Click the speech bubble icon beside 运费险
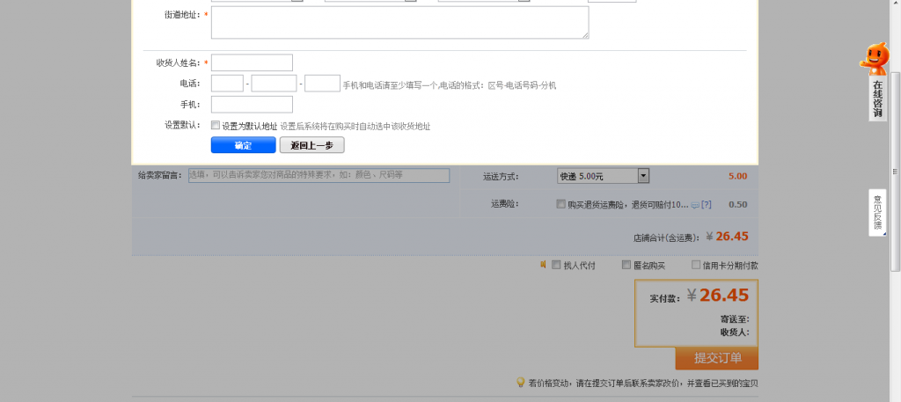The height and width of the screenshot is (402, 901). [695, 205]
